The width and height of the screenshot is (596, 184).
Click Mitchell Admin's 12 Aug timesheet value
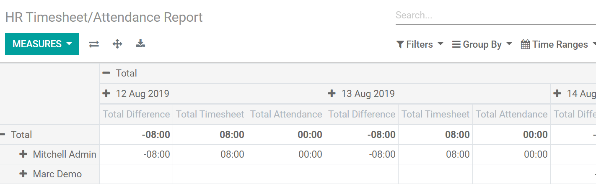tap(232, 154)
